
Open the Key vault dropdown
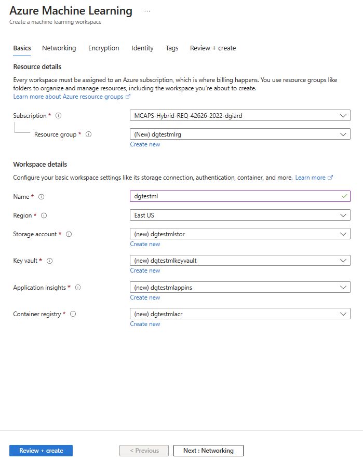coord(240,261)
